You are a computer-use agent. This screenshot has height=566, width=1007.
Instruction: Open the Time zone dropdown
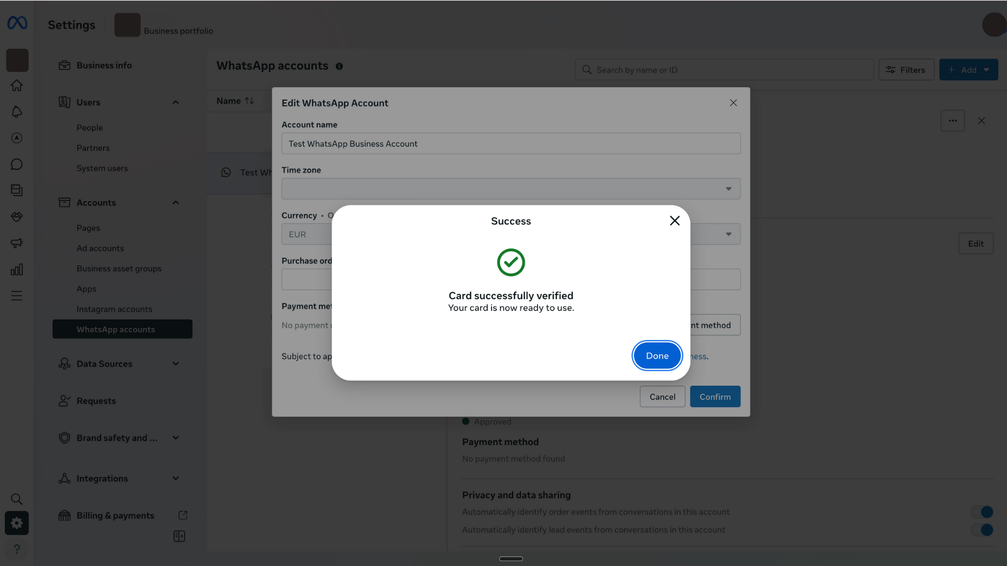[510, 189]
